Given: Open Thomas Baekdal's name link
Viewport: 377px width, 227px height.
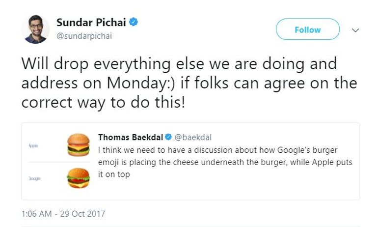Looking at the screenshot, I should [130, 137].
